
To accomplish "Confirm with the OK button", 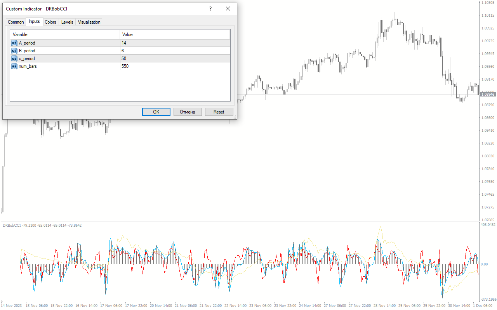I will click(x=156, y=112).
